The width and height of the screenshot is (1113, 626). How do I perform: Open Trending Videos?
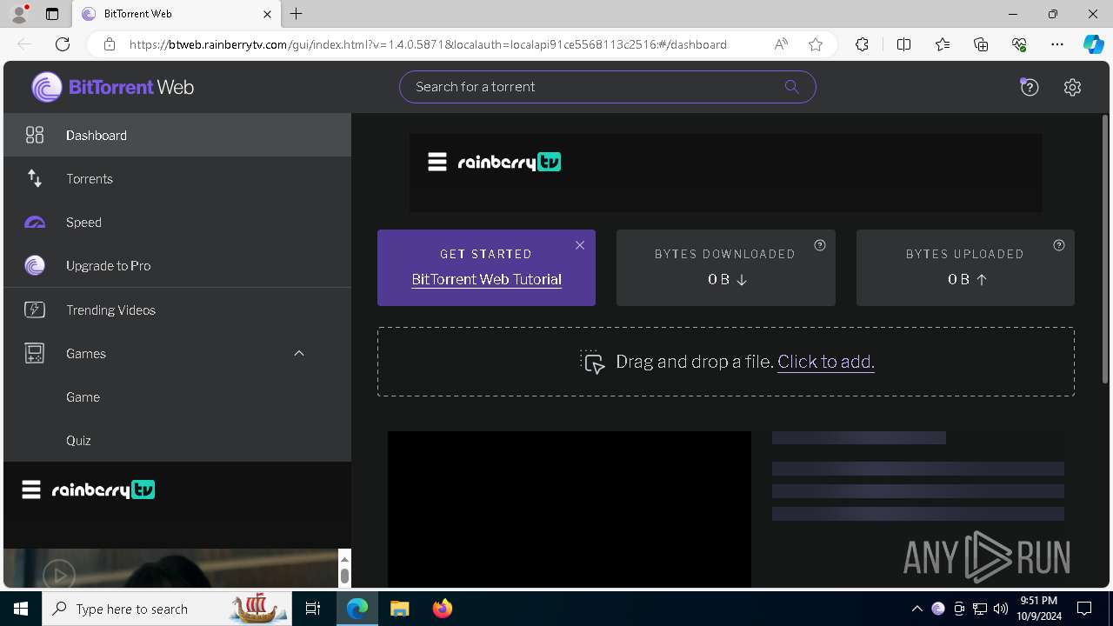point(177,310)
